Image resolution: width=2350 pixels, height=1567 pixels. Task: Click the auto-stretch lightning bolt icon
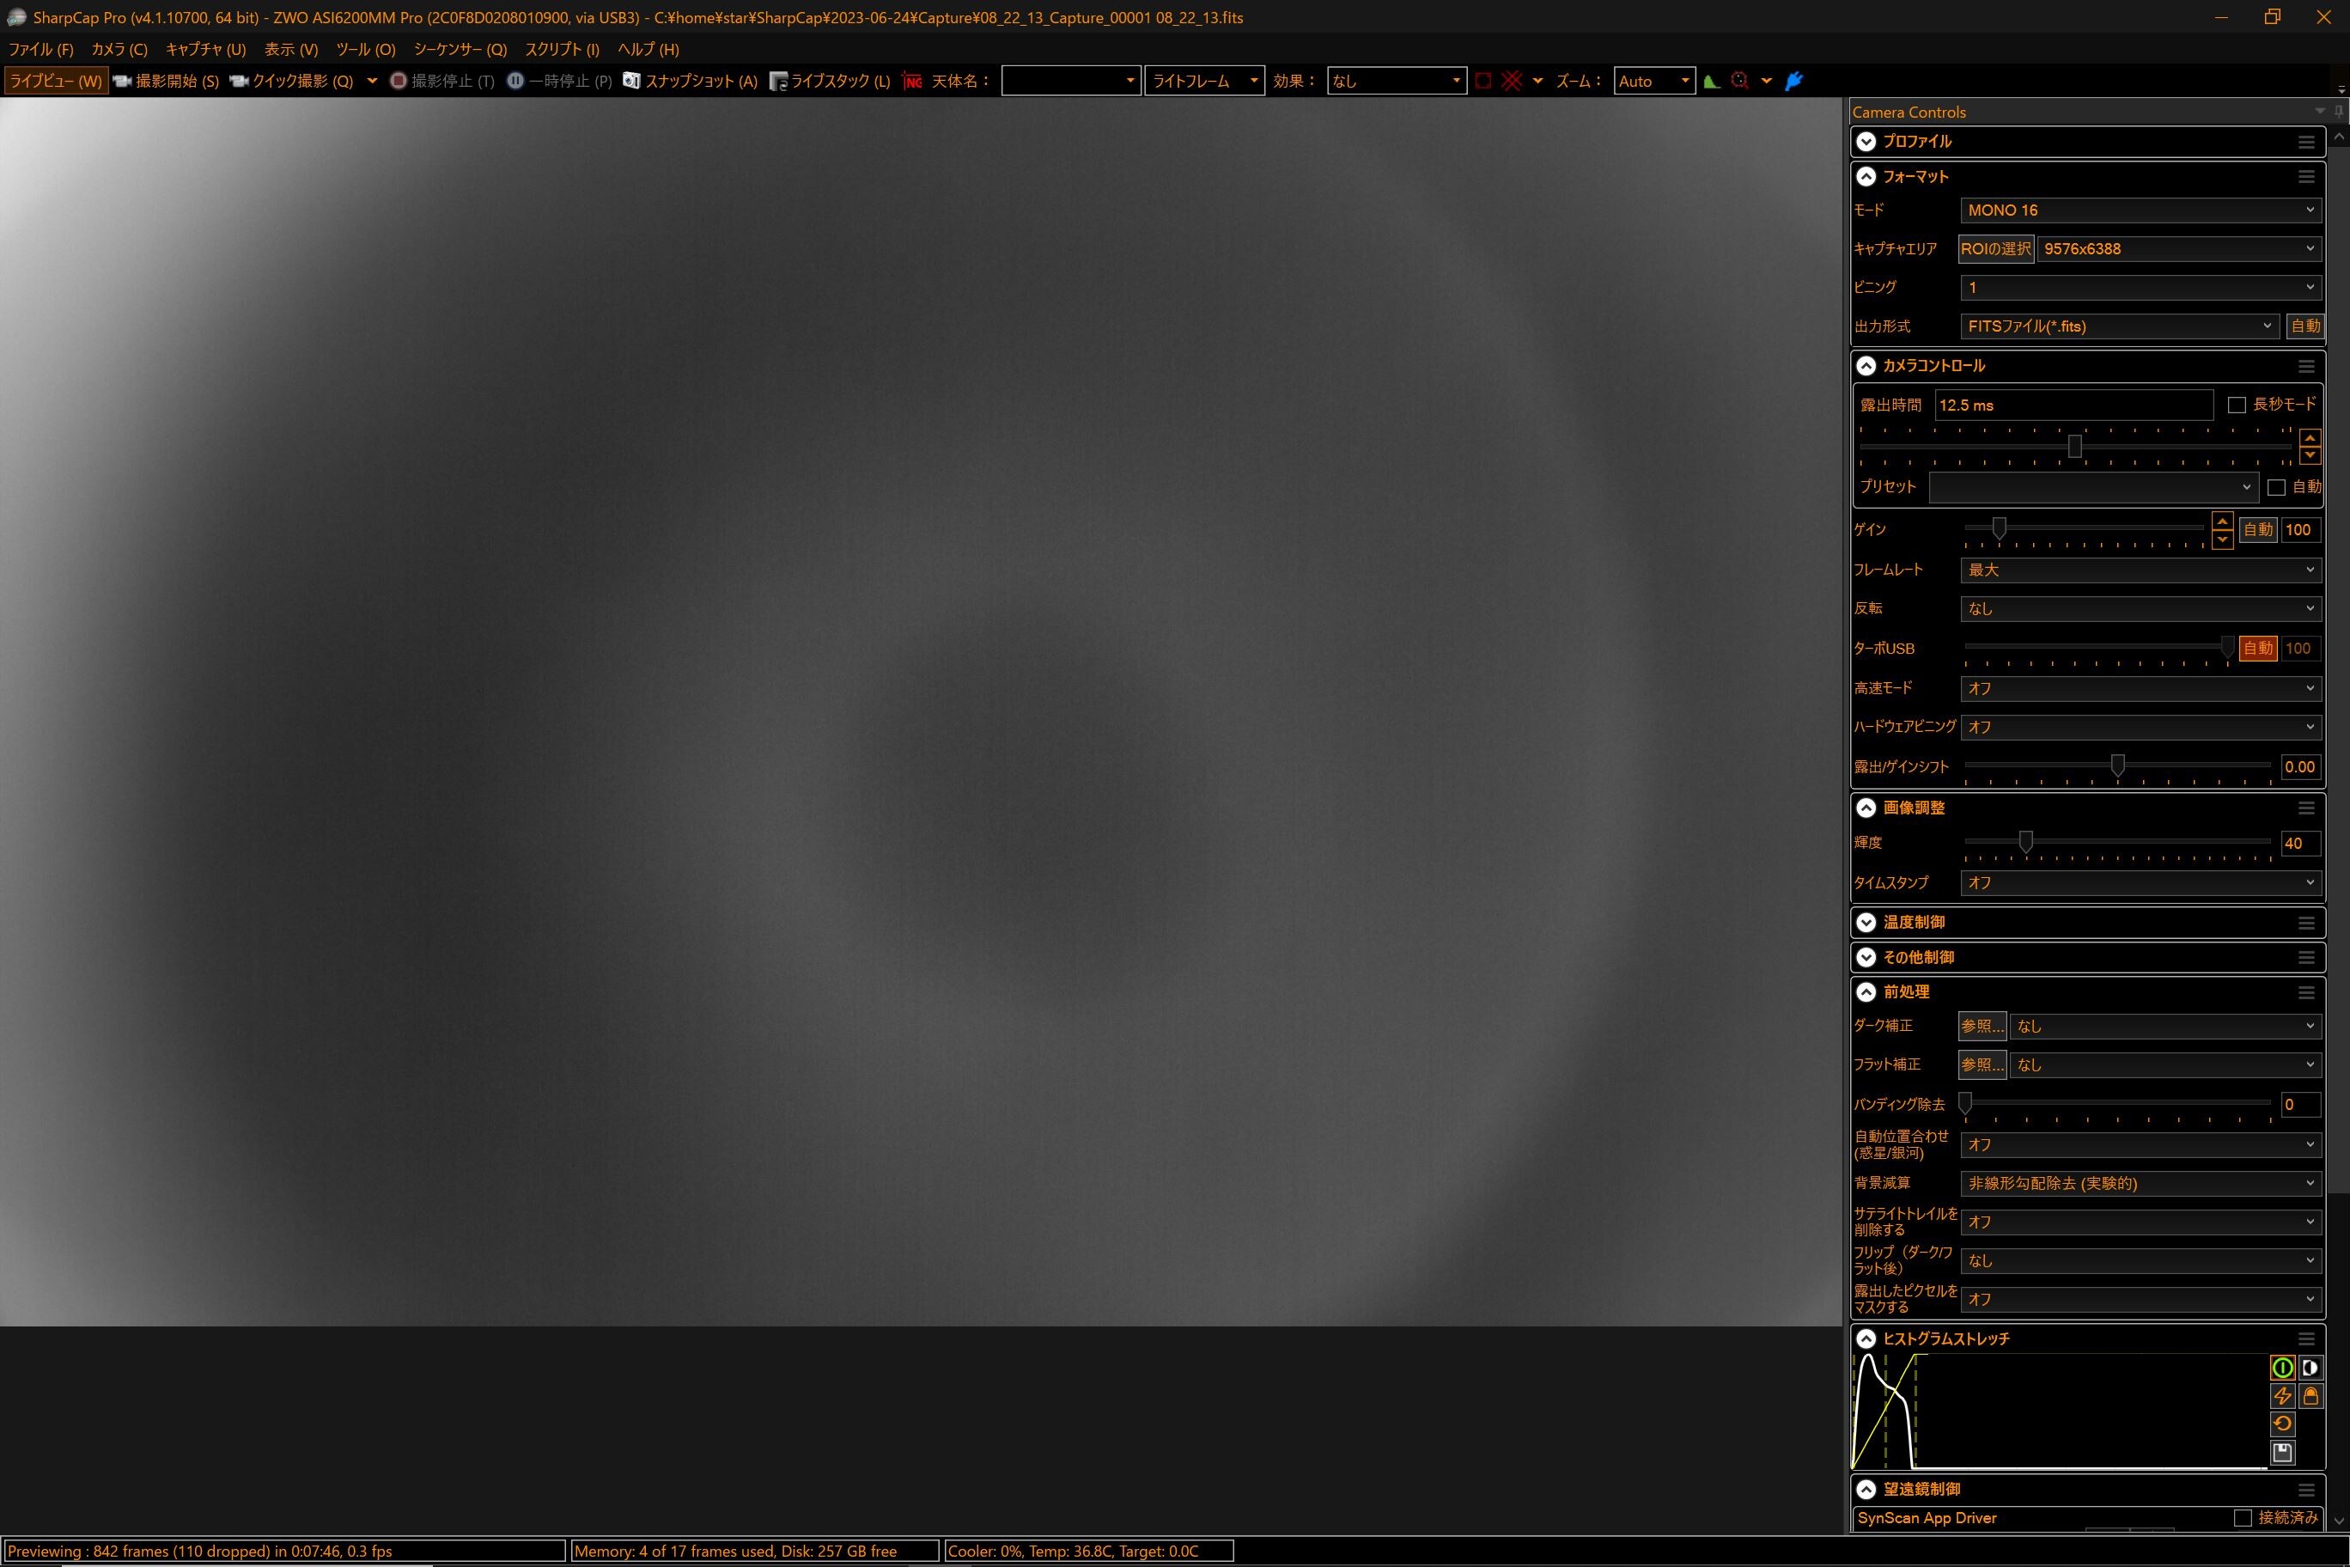(x=2282, y=1396)
